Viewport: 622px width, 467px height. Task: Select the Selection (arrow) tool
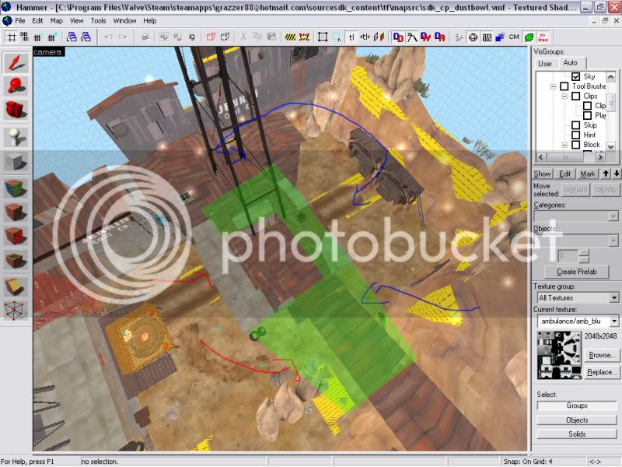point(16,63)
